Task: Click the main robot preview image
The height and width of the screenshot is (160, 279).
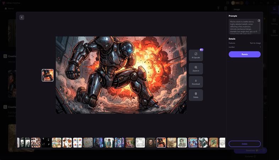Action: click(x=121, y=75)
